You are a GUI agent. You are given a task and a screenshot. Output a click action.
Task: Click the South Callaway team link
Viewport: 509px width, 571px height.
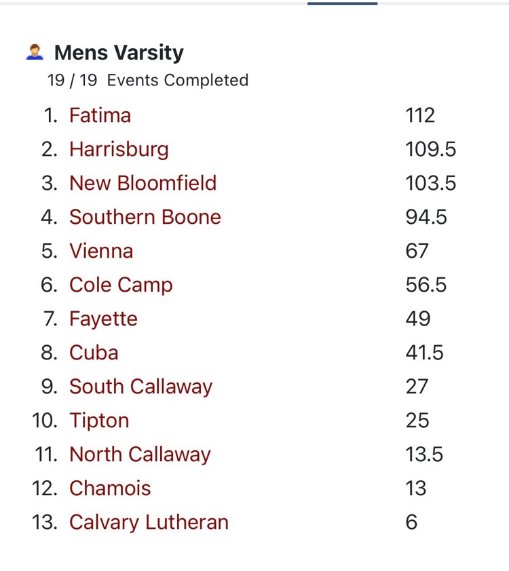coord(140,387)
